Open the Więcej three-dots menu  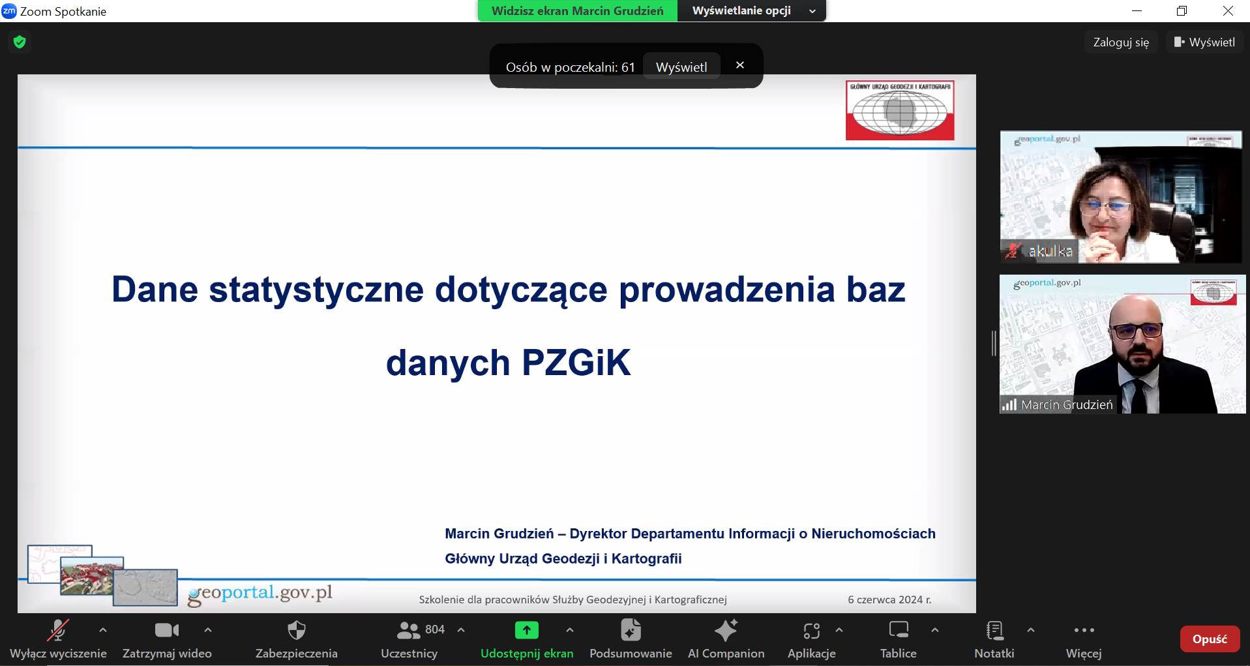coord(1084,631)
